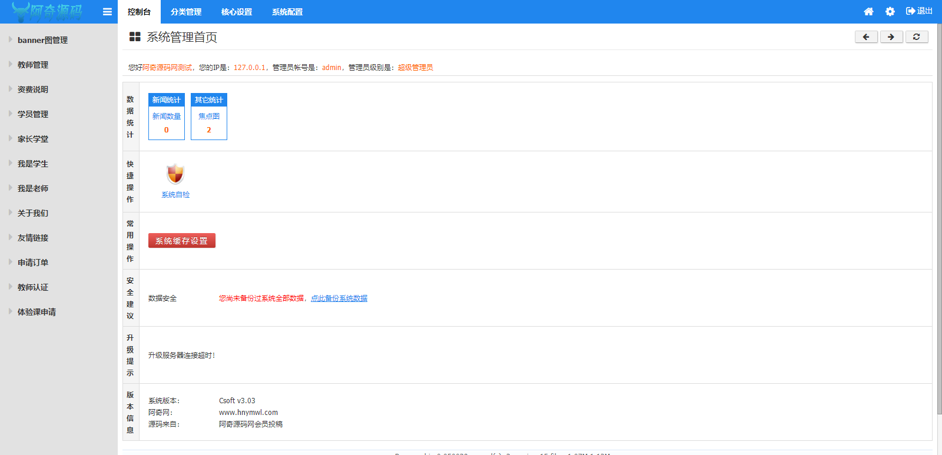Click the 新闻数量 link
This screenshot has height=455, width=942.
click(167, 117)
